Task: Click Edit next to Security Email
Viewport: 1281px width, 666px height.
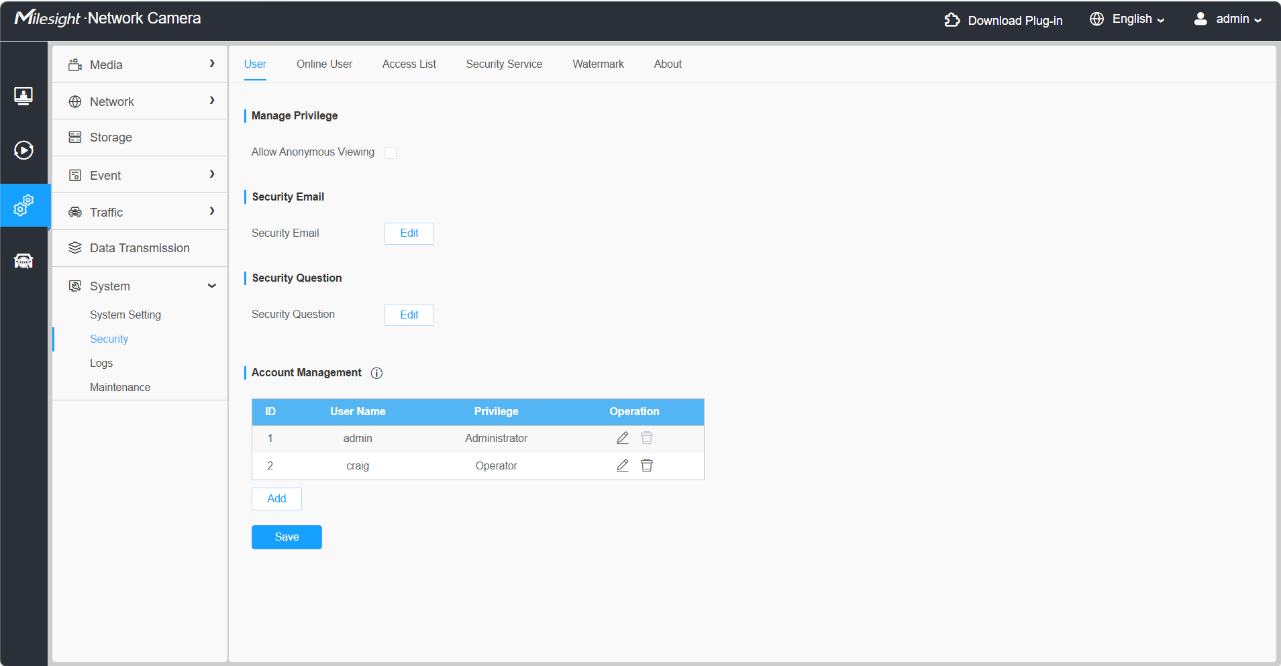Action: 409,233
